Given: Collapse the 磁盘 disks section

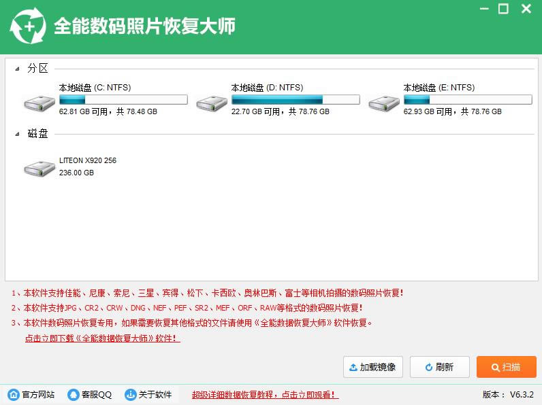Looking at the screenshot, I should point(17,134).
